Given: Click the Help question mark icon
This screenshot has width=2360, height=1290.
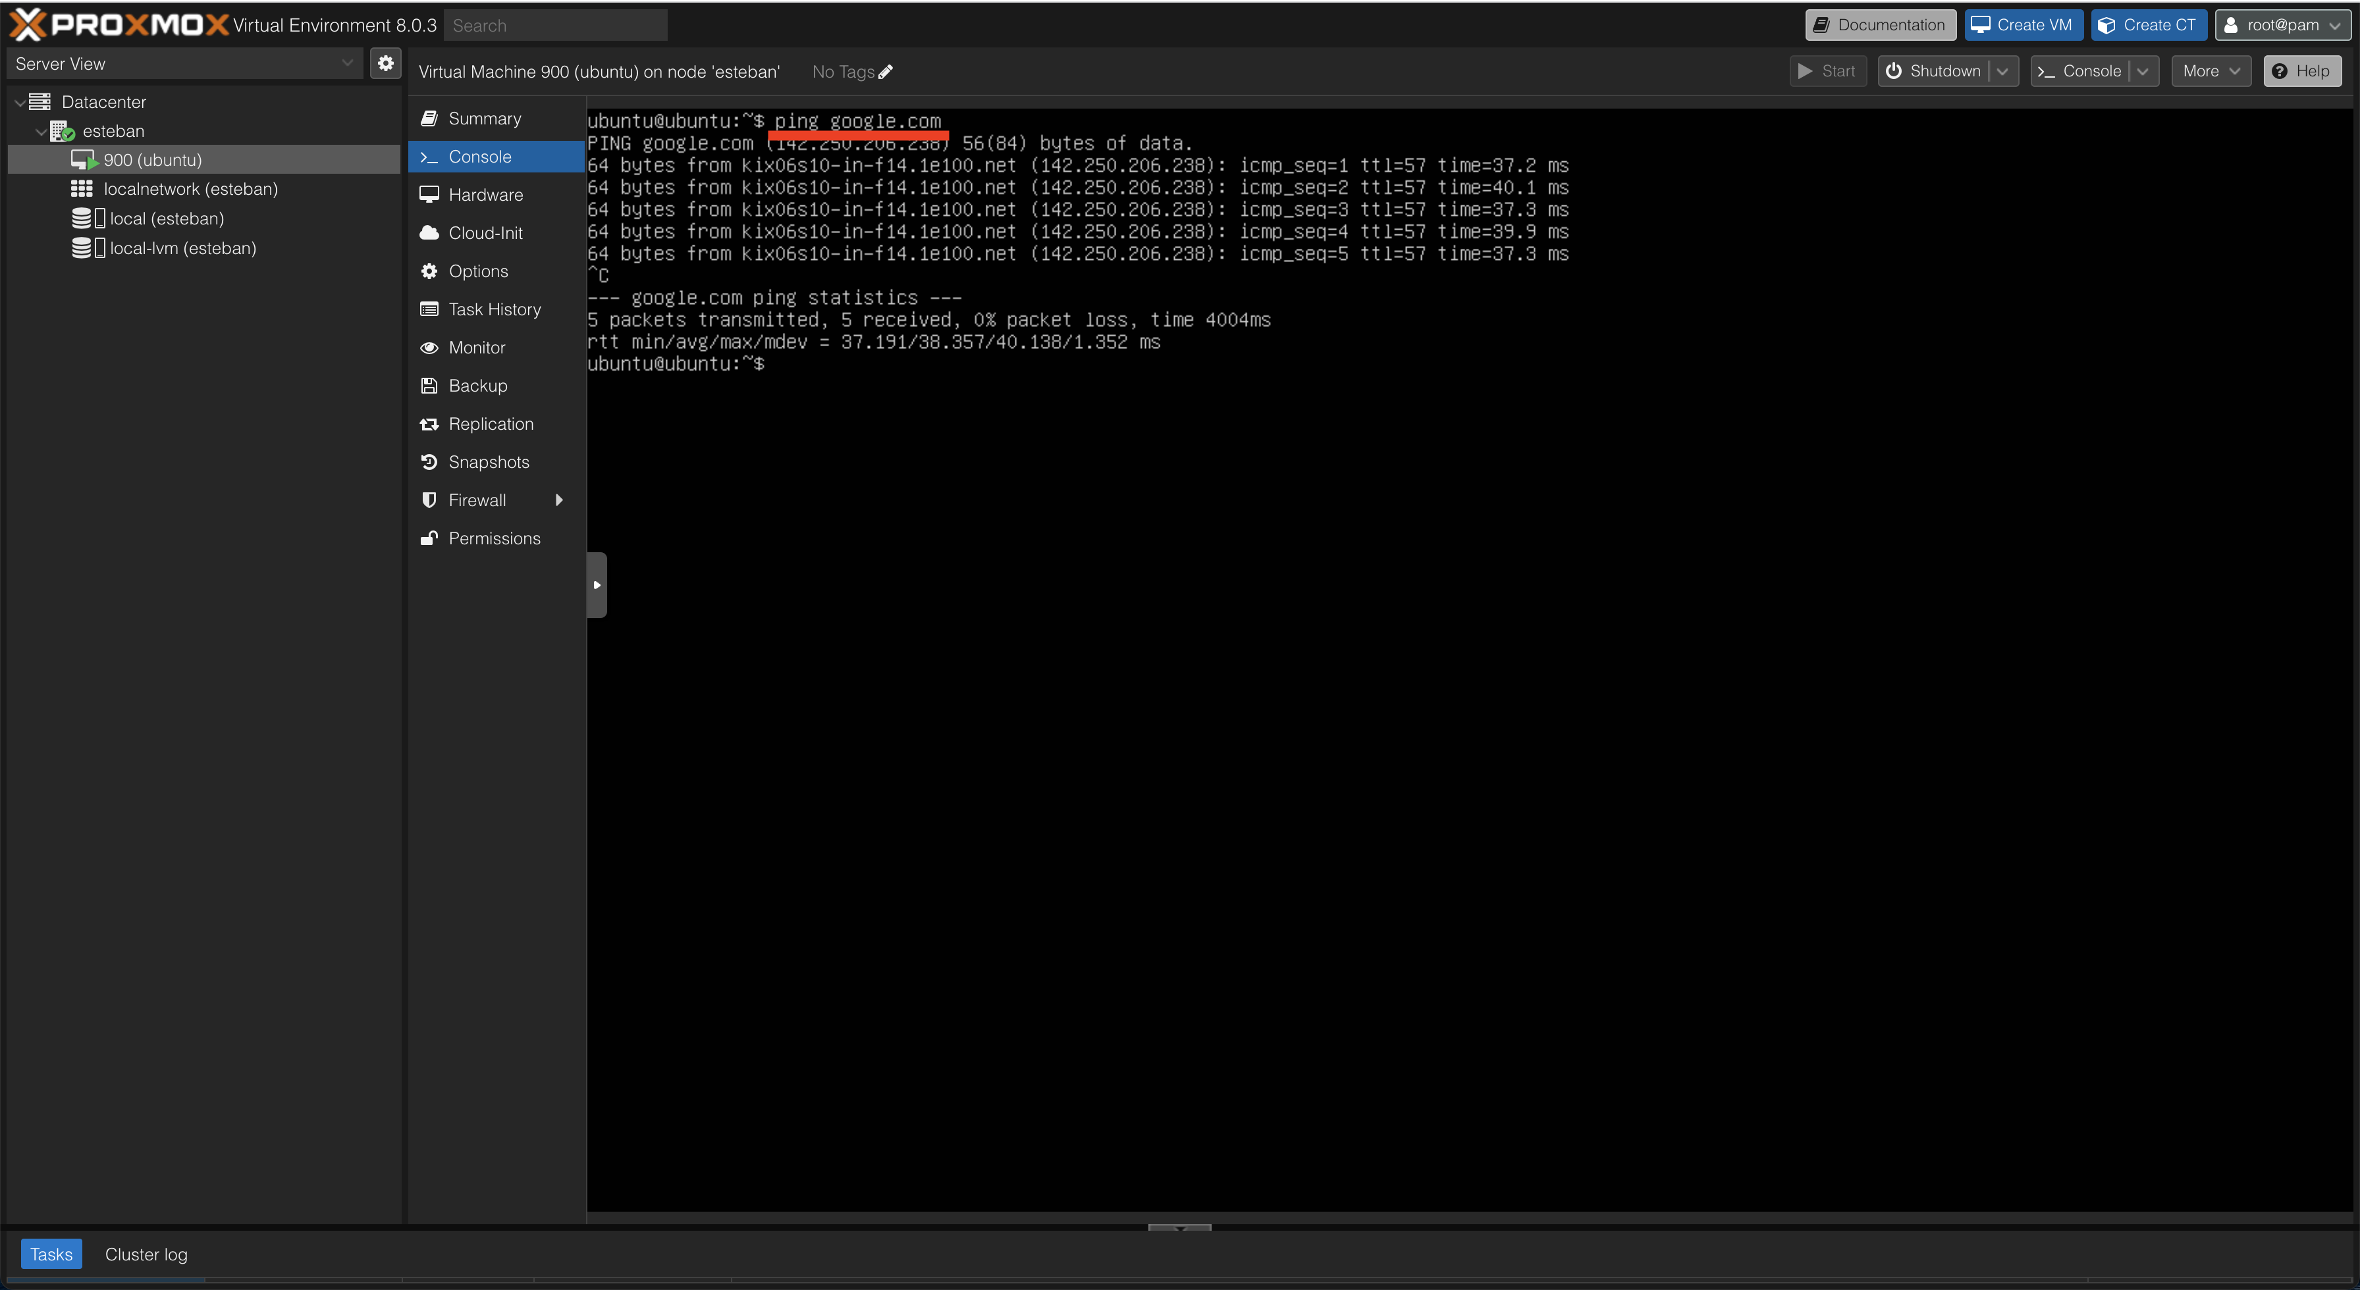Looking at the screenshot, I should pos(2280,72).
